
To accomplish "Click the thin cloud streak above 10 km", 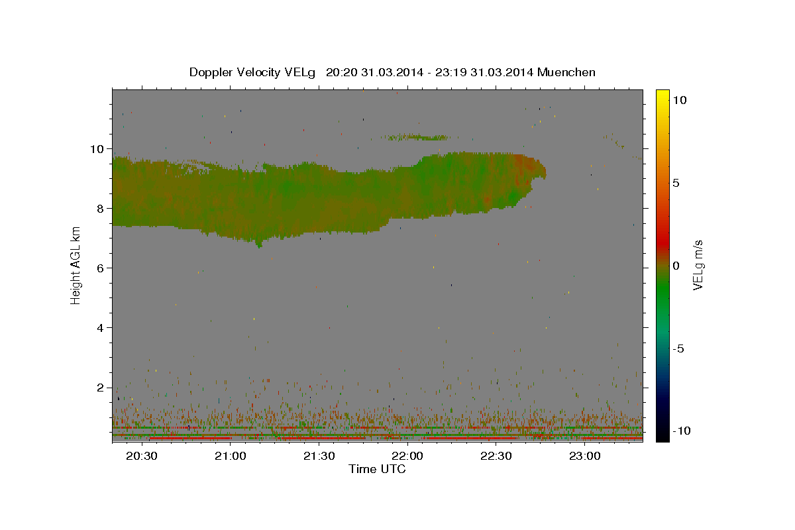I will click(417, 137).
